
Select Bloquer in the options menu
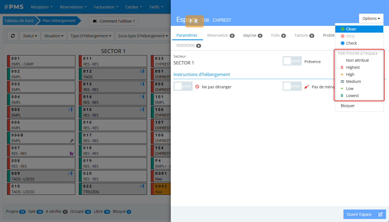(348, 106)
